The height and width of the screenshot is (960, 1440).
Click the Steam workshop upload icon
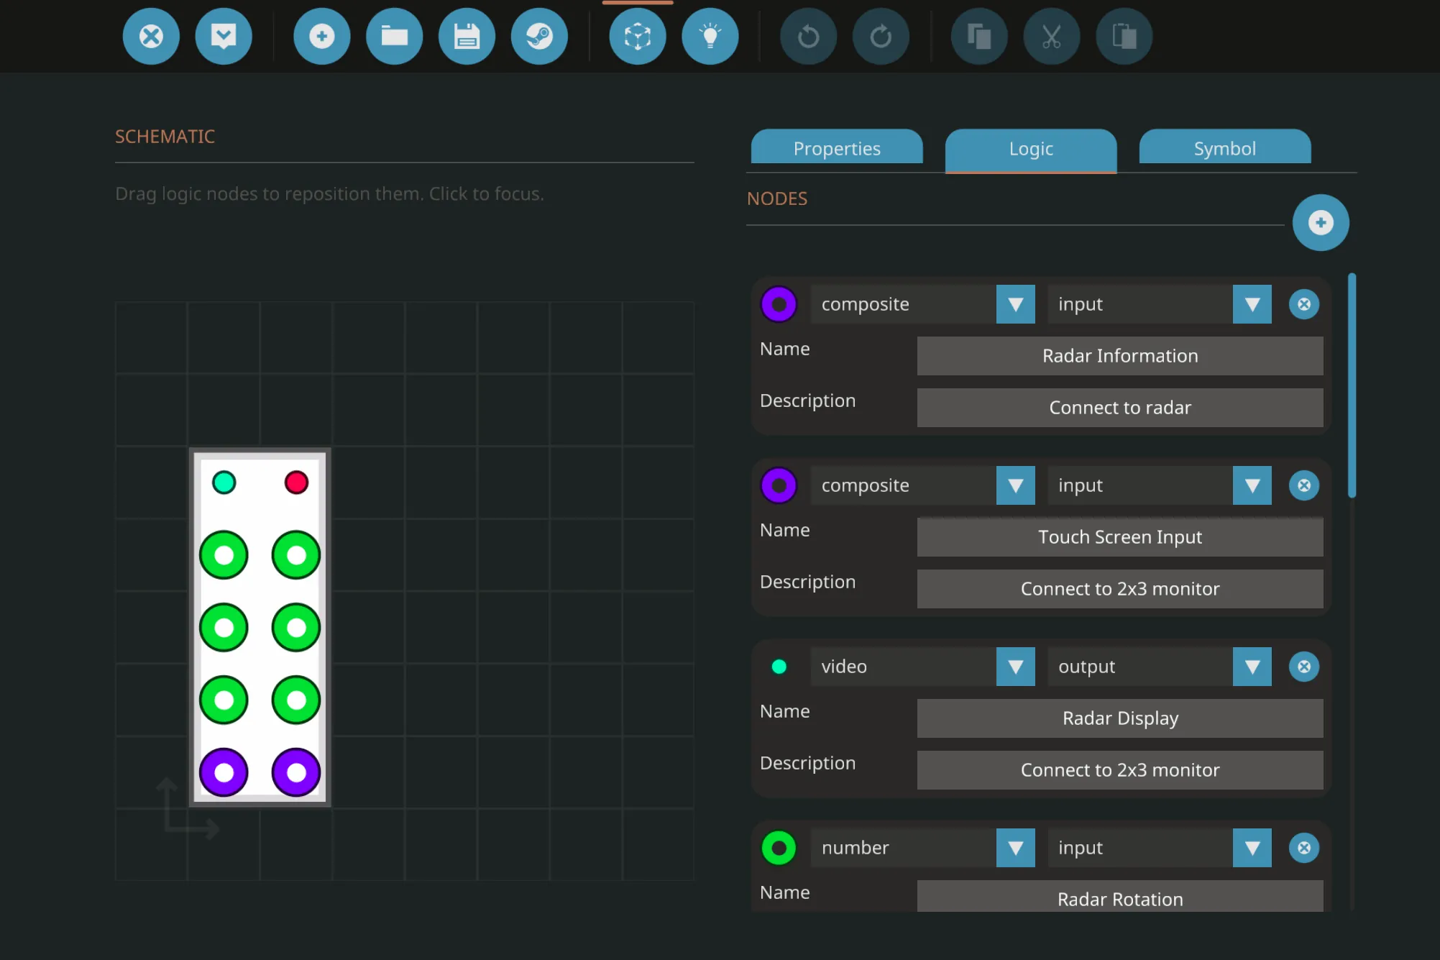539,36
